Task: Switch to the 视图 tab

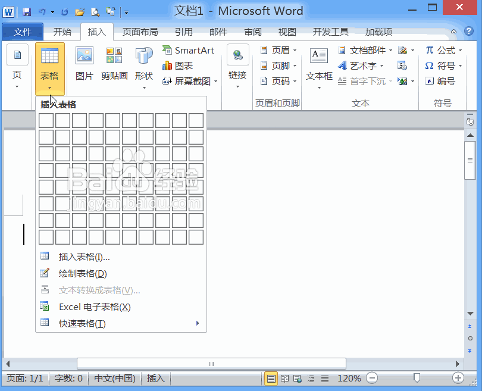Action: tap(287, 32)
